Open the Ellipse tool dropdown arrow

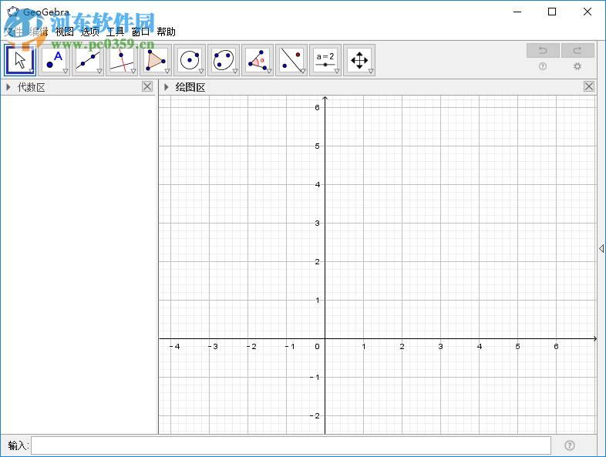click(235, 71)
